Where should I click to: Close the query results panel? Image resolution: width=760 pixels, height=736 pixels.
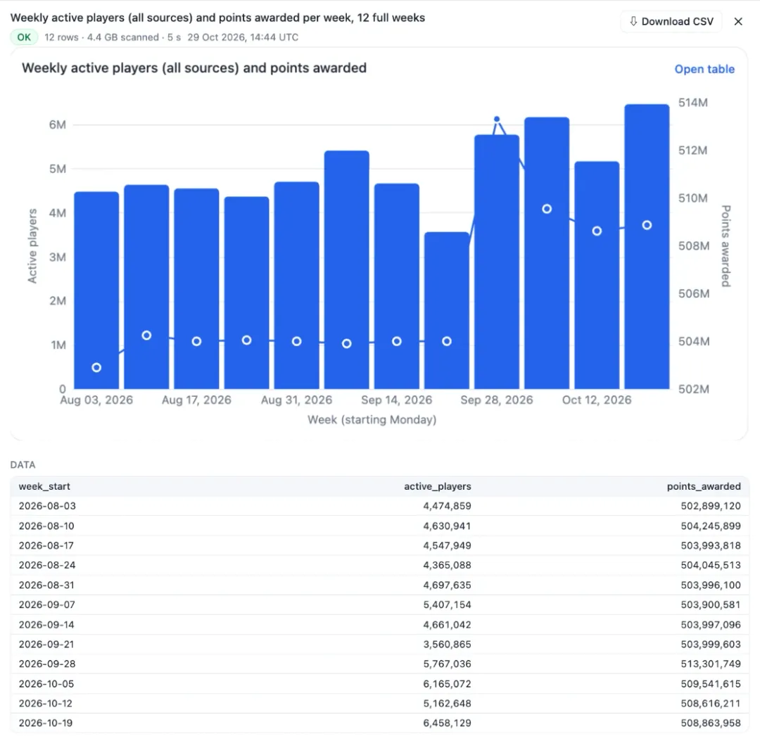tap(737, 22)
